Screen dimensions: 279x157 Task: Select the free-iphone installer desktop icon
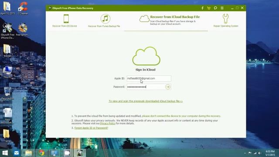pyautogui.click(x=23, y=30)
